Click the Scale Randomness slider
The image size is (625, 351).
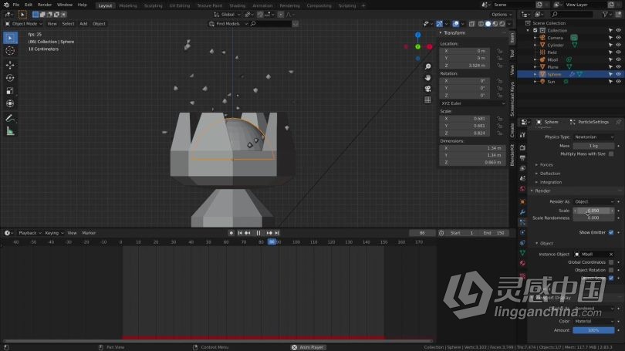point(593,218)
